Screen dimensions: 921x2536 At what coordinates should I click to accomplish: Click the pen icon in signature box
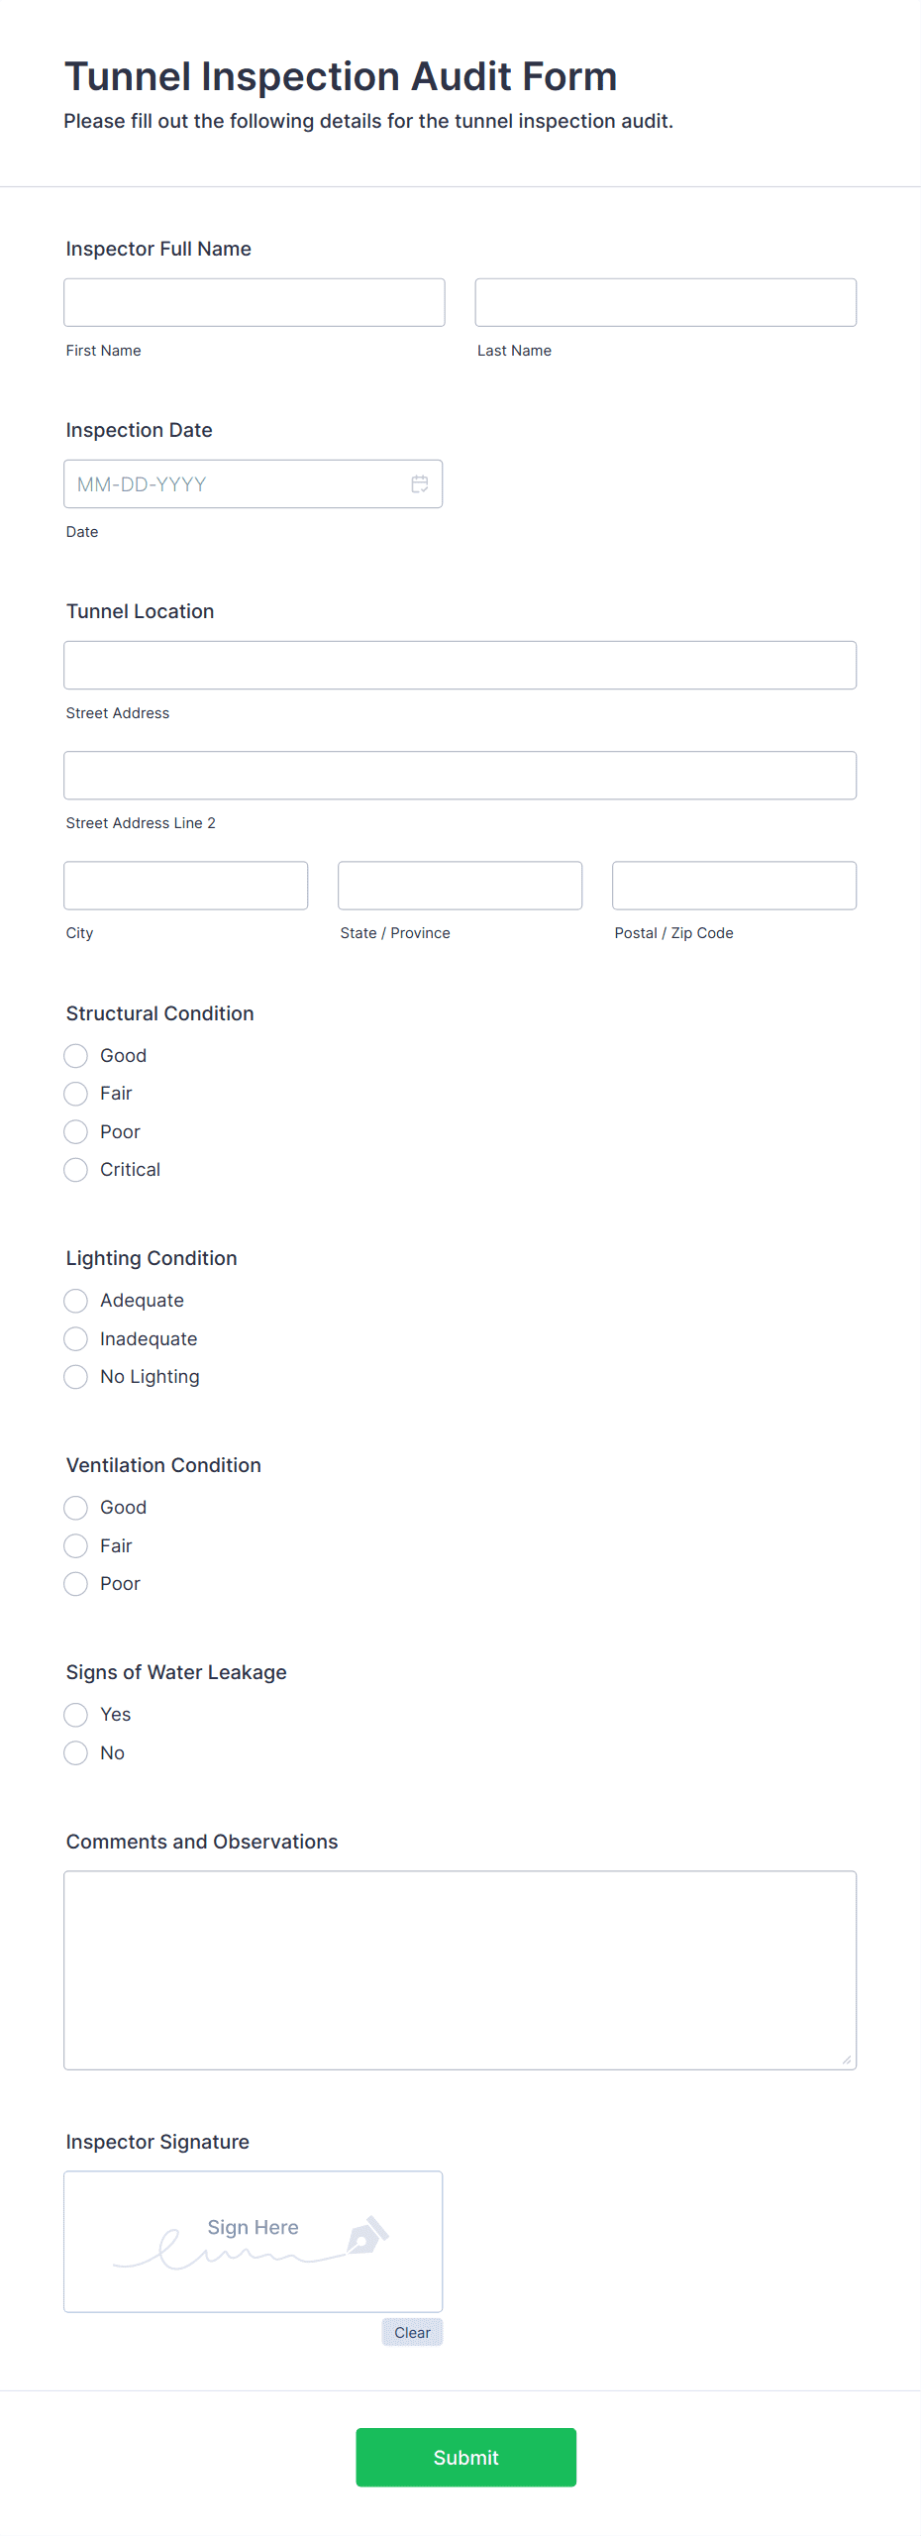coord(367,2235)
